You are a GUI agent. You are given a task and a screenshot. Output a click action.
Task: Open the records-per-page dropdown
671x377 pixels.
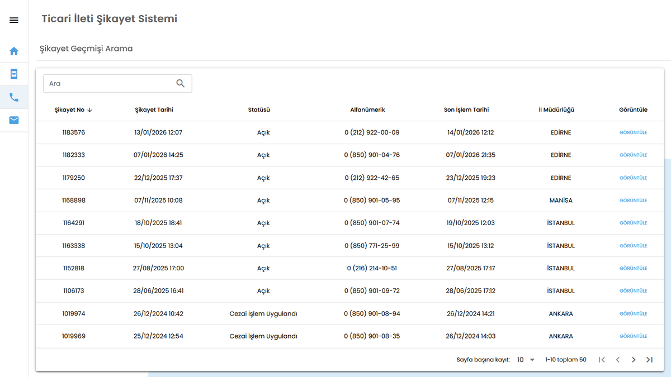click(523, 360)
